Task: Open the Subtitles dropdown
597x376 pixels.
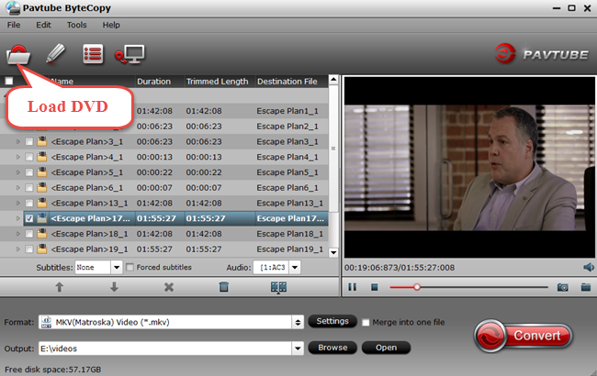Action: pos(117,267)
